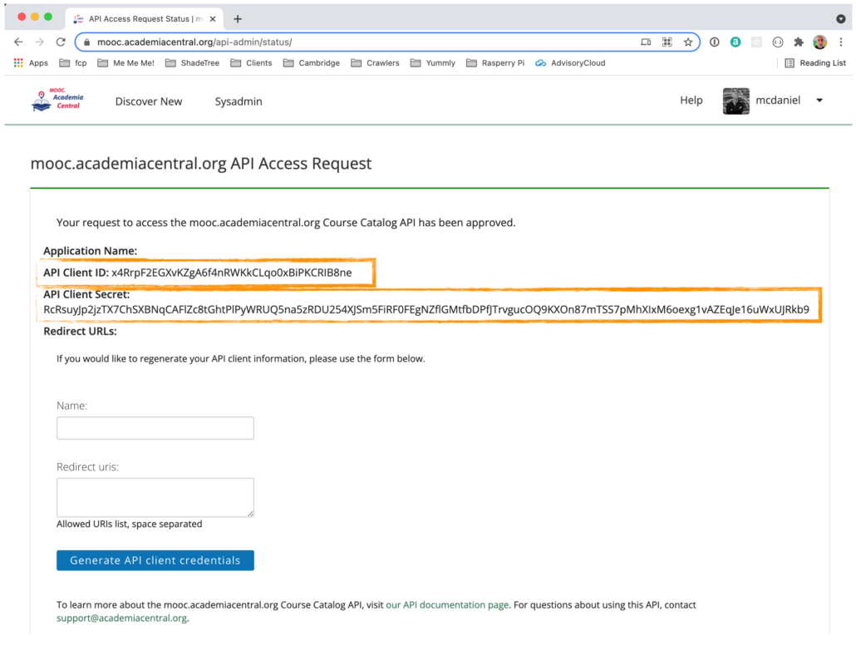Viewport: 856px width, 655px height.
Task: Bookmark this page with the star icon
Action: pos(688,42)
